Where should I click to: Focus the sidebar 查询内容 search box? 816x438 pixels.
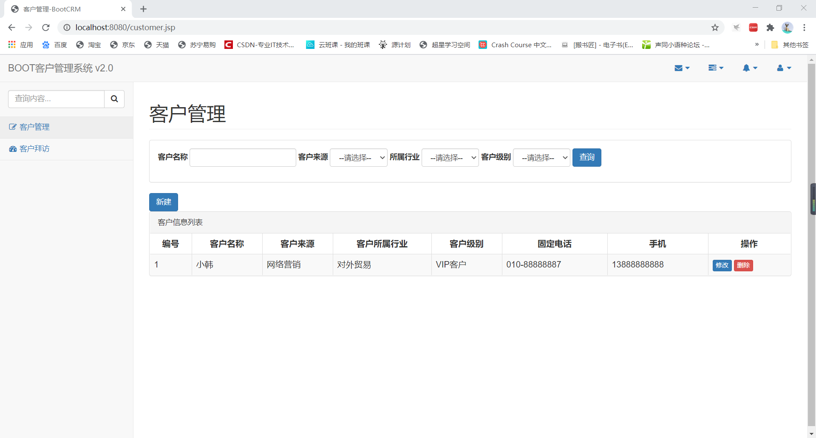coord(56,99)
